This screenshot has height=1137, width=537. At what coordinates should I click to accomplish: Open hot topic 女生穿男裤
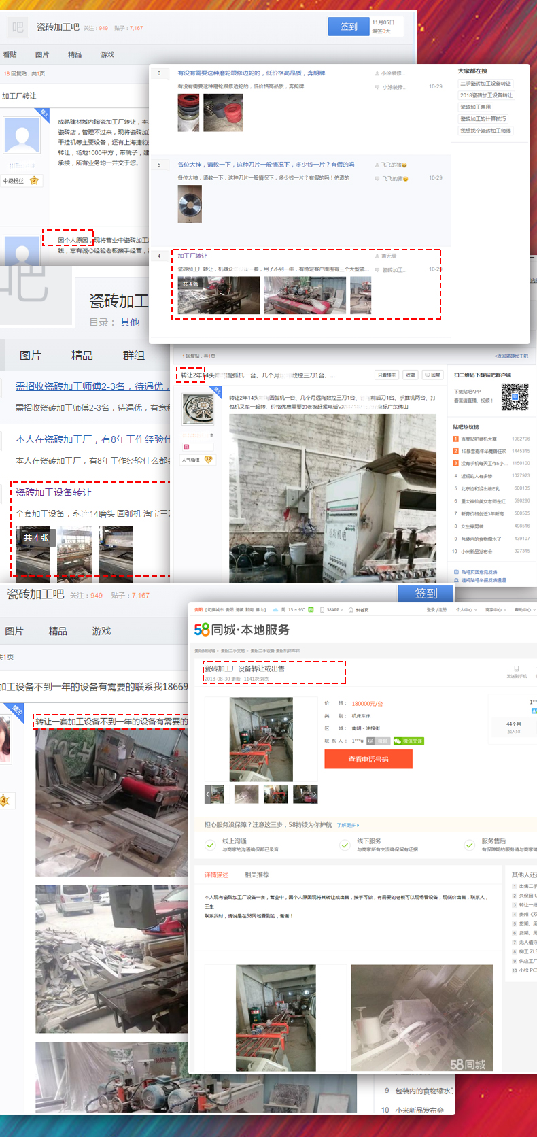click(x=472, y=526)
